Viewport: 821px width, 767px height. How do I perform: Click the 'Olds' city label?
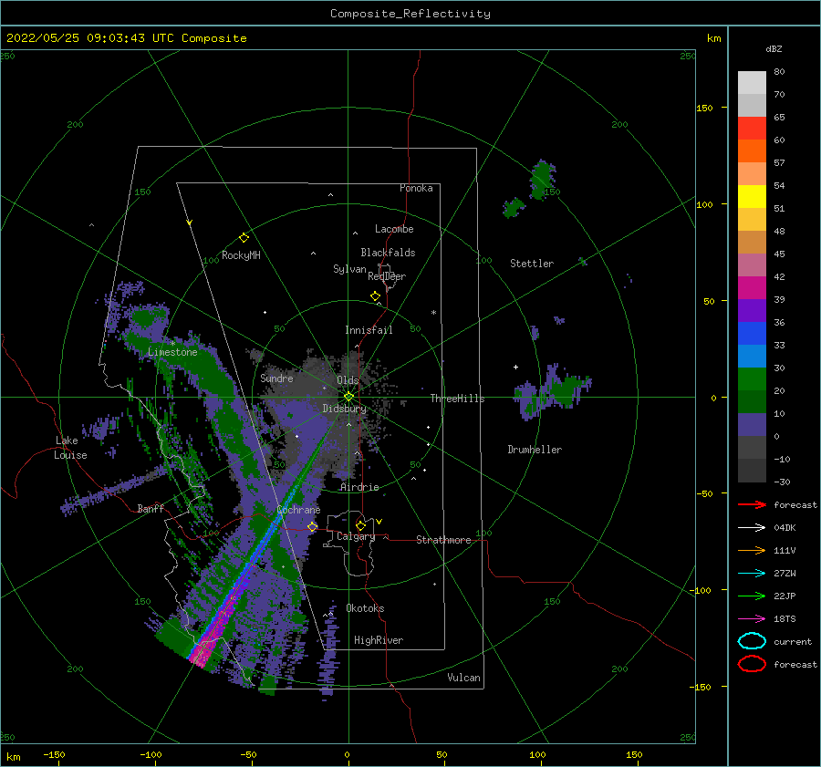coord(348,380)
